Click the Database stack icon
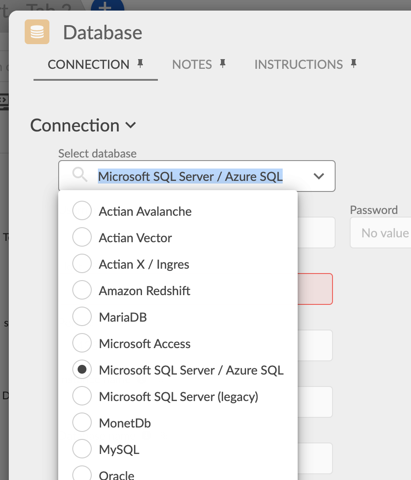The image size is (411, 480). click(37, 32)
